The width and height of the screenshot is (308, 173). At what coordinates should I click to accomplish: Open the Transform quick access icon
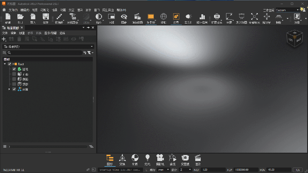pos(122,158)
